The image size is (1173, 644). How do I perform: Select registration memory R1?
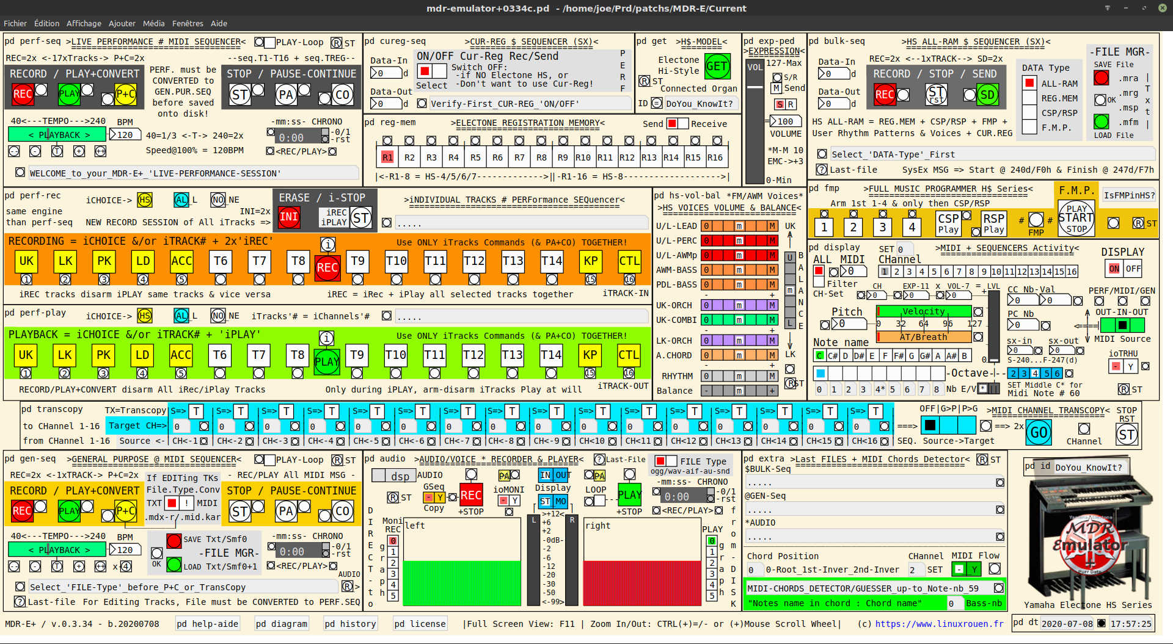pos(387,157)
